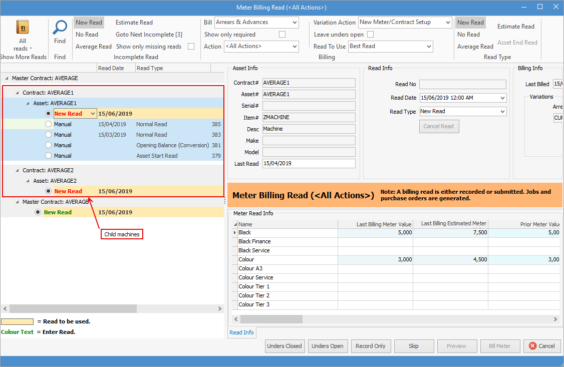The width and height of the screenshot is (564, 367).
Task: Select Goto Next Incomplete [3]
Action: point(149,35)
